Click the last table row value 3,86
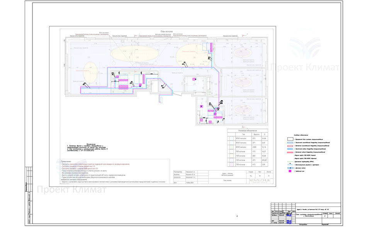Viewport: 367px width, 227px height. pos(264,165)
